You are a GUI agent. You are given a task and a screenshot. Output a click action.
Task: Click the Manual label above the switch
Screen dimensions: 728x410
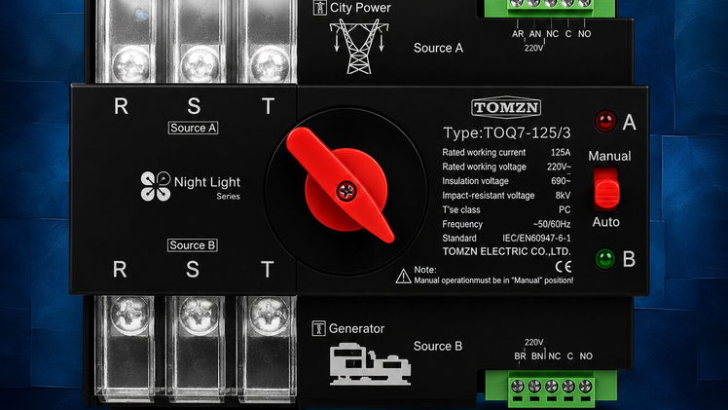click(x=609, y=156)
